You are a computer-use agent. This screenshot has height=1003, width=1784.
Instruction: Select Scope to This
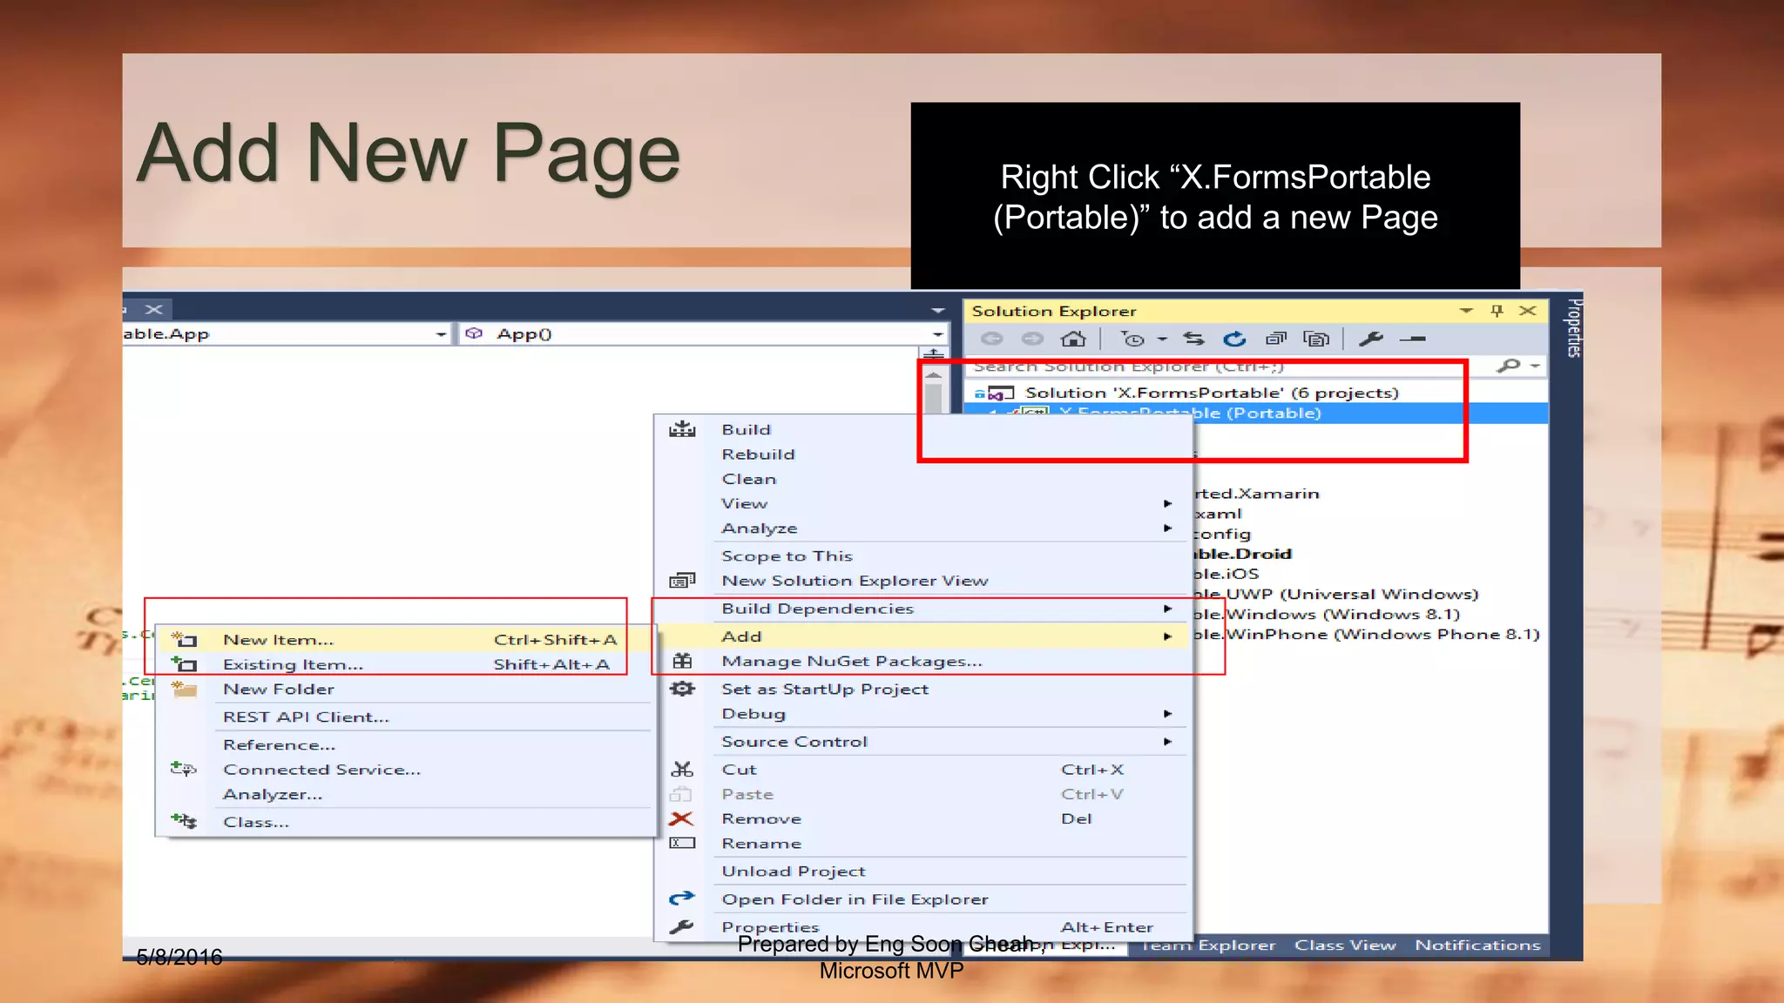point(922,555)
